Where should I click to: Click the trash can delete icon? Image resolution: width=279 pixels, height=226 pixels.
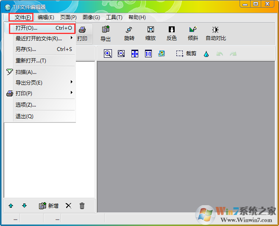click(x=82, y=206)
